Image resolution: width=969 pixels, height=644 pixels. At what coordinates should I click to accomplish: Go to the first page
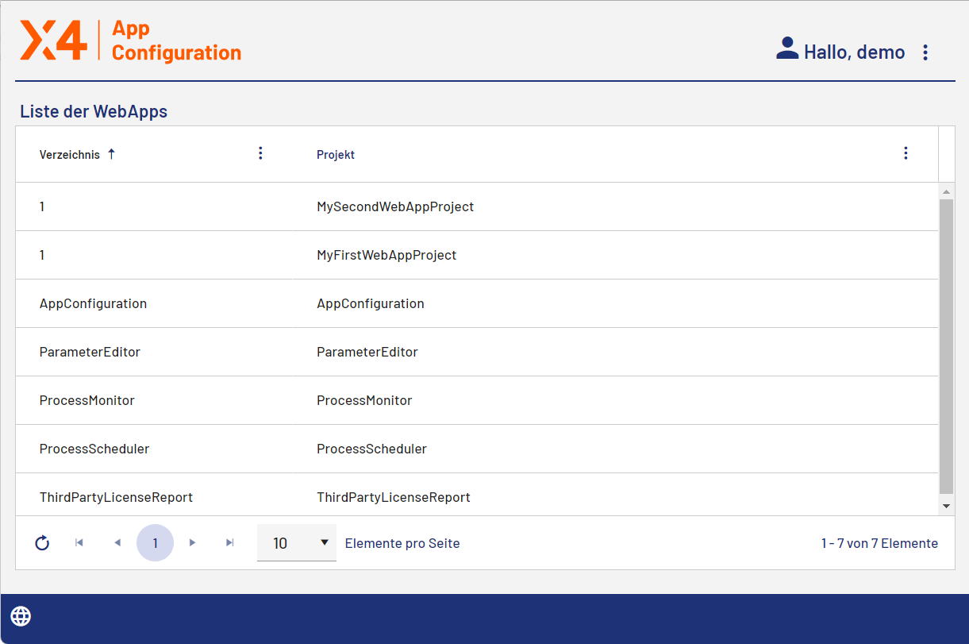[79, 543]
